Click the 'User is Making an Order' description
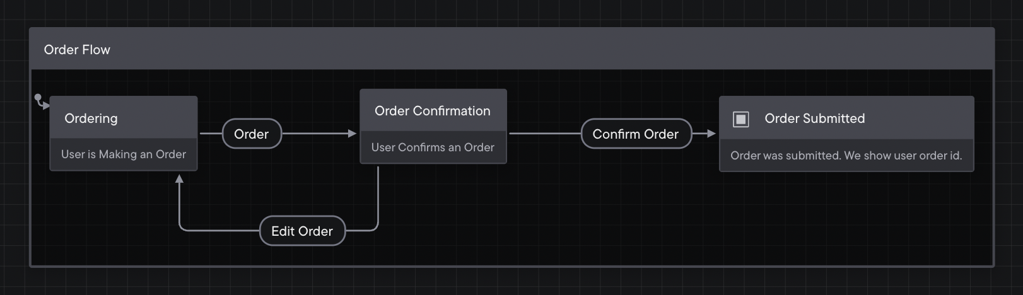 124,154
